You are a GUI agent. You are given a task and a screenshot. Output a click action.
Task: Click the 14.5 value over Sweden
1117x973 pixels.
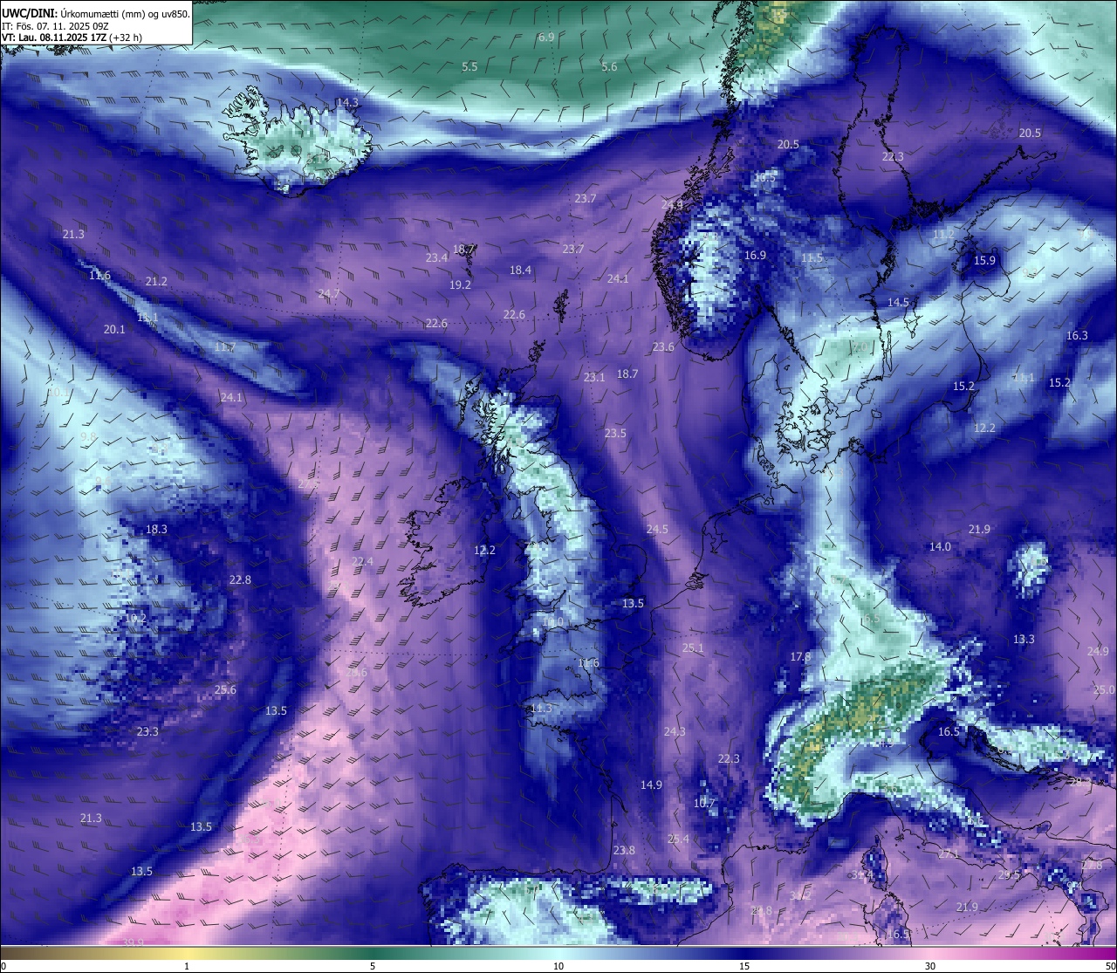pos(898,303)
